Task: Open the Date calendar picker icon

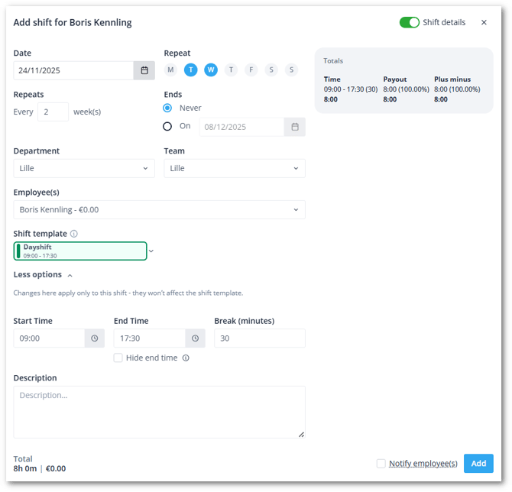Action: tap(144, 70)
